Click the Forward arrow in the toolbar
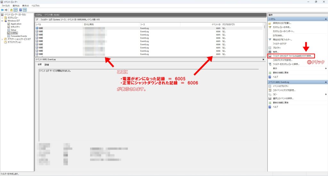The image size is (328, 176). [x=6, y=10]
